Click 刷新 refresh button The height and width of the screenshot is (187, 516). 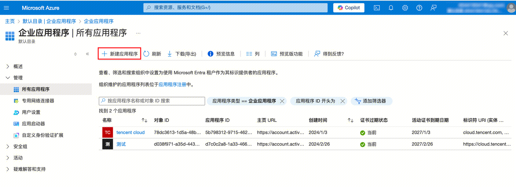[x=152, y=54]
